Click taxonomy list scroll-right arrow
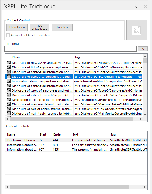 coord(140,119)
